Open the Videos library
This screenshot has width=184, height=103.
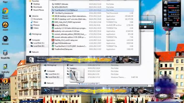tap(36, 28)
